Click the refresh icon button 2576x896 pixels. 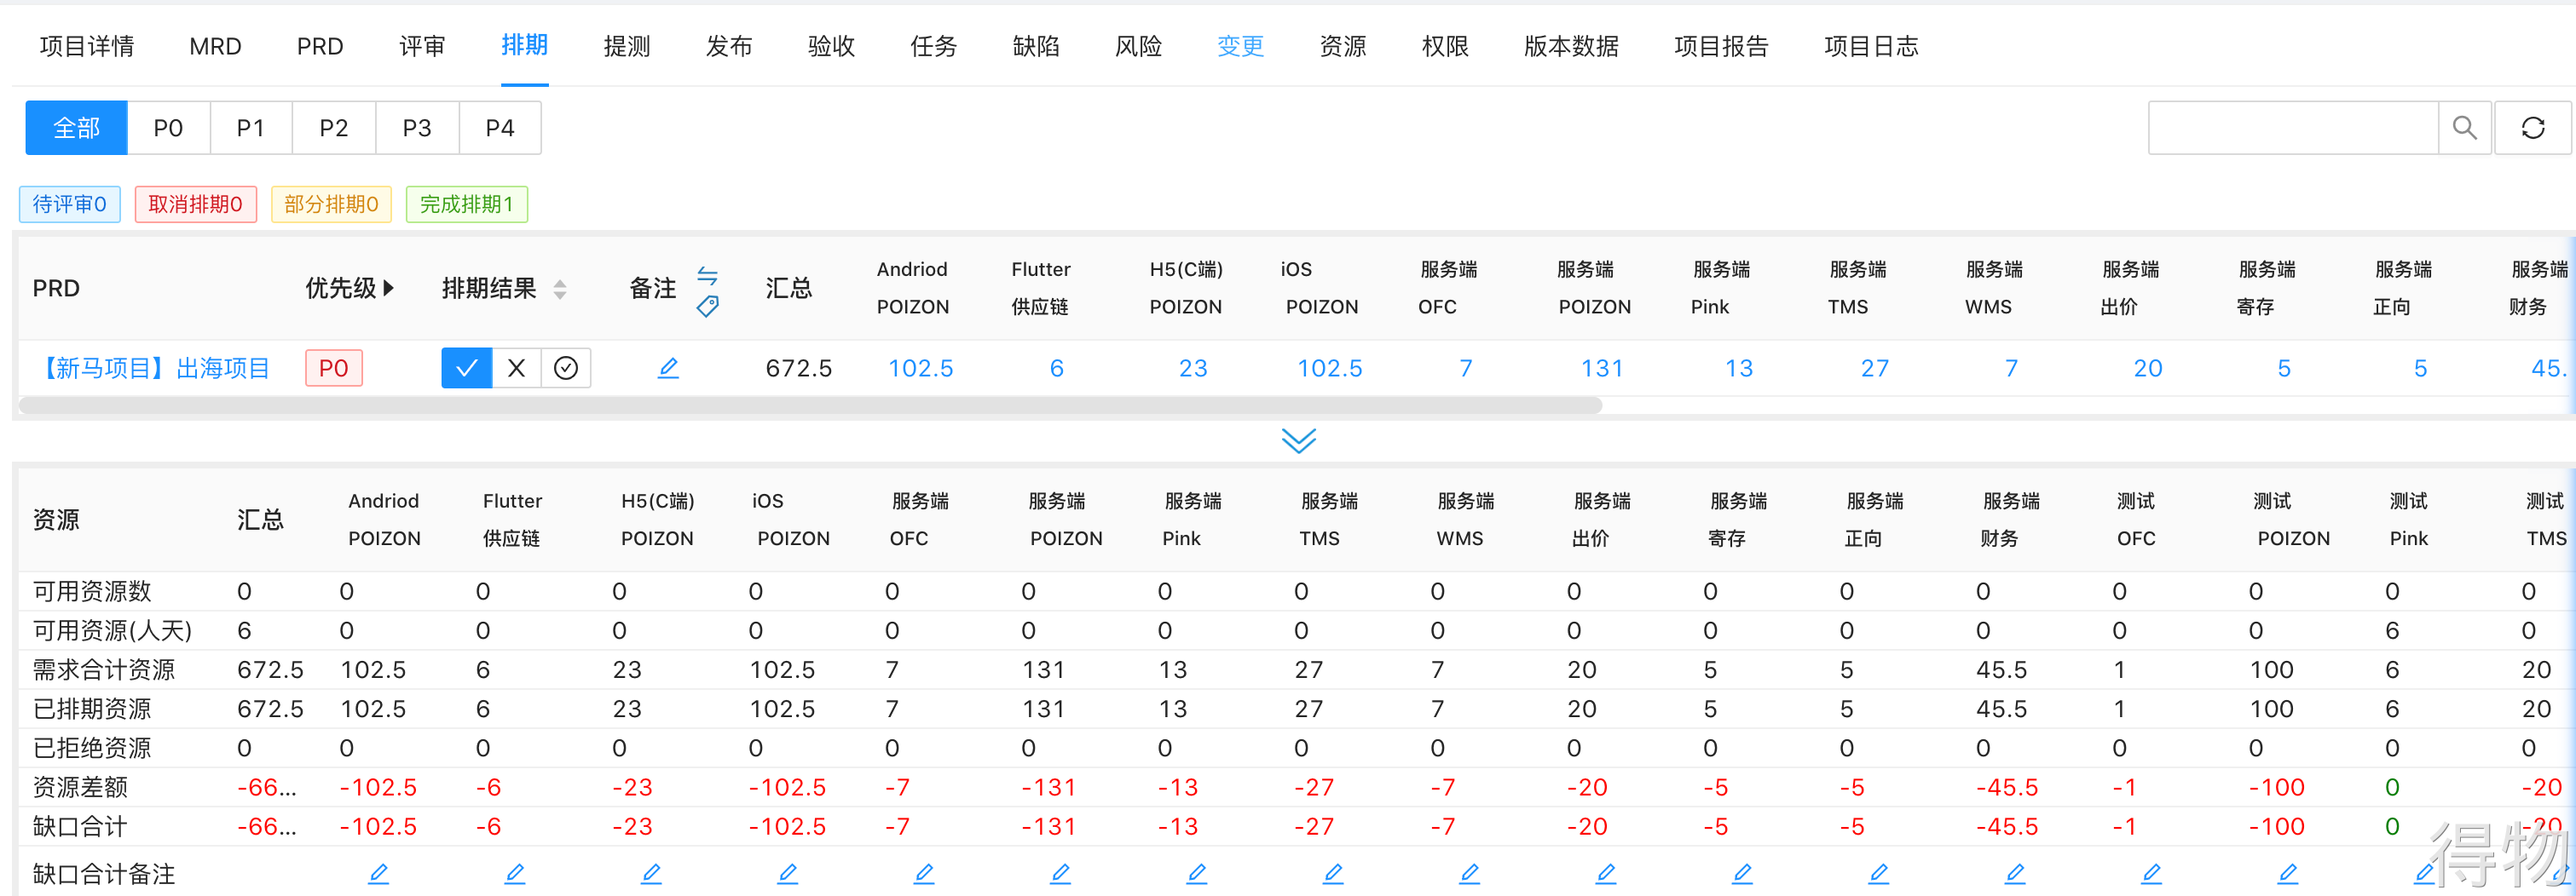click(x=2532, y=128)
